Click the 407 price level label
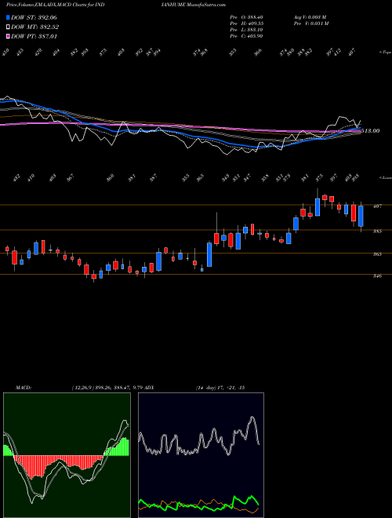The height and width of the screenshot is (518, 392). click(x=377, y=206)
